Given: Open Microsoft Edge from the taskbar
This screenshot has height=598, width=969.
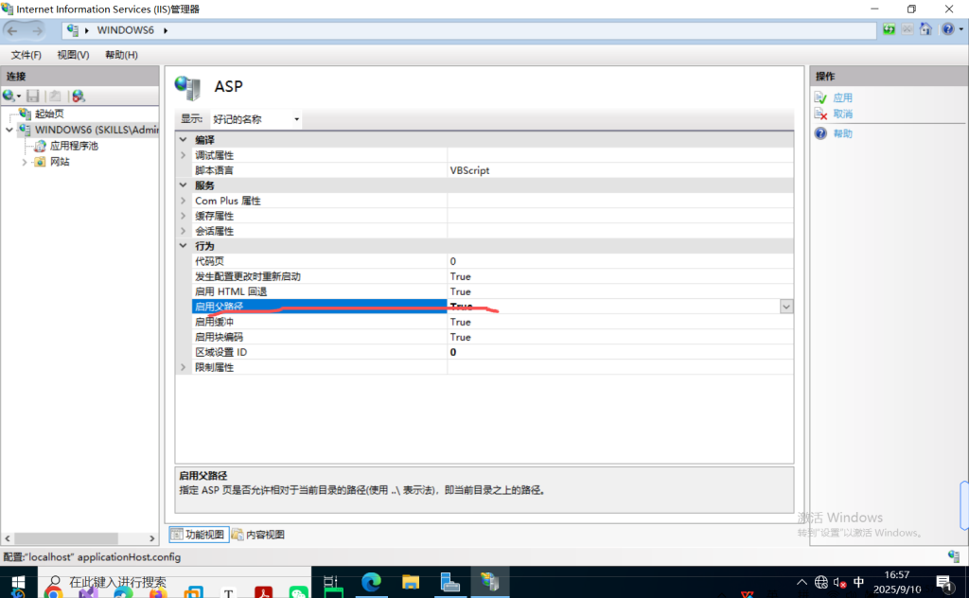Looking at the screenshot, I should tap(370, 582).
